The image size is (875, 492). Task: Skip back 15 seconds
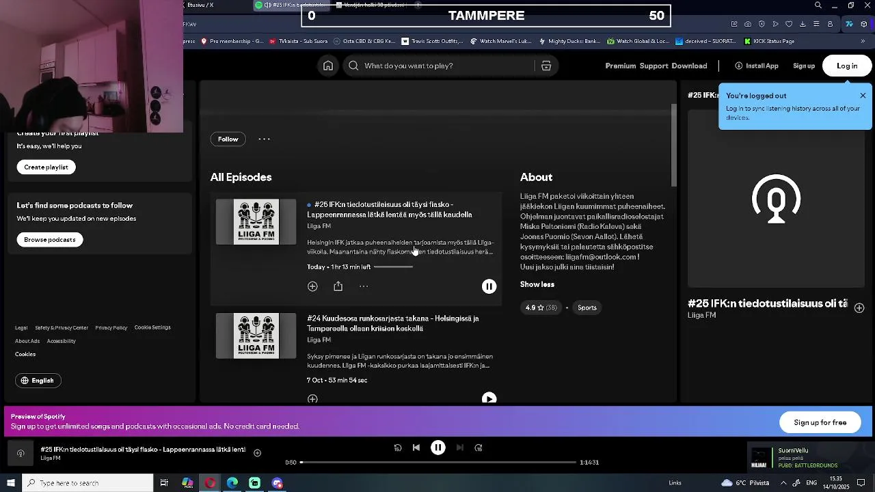(398, 448)
